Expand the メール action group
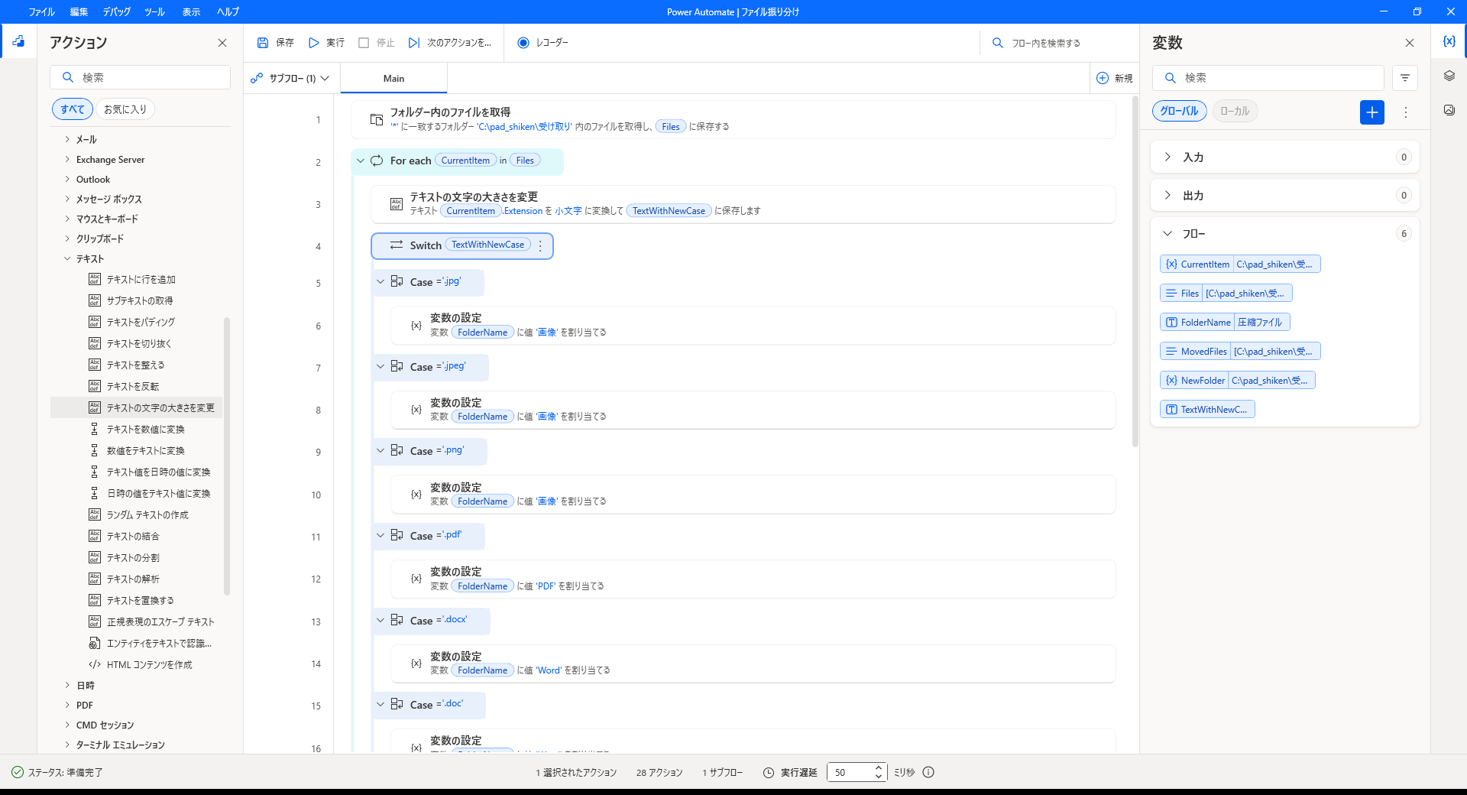Screen dimensions: 1467x795 (x=67, y=139)
